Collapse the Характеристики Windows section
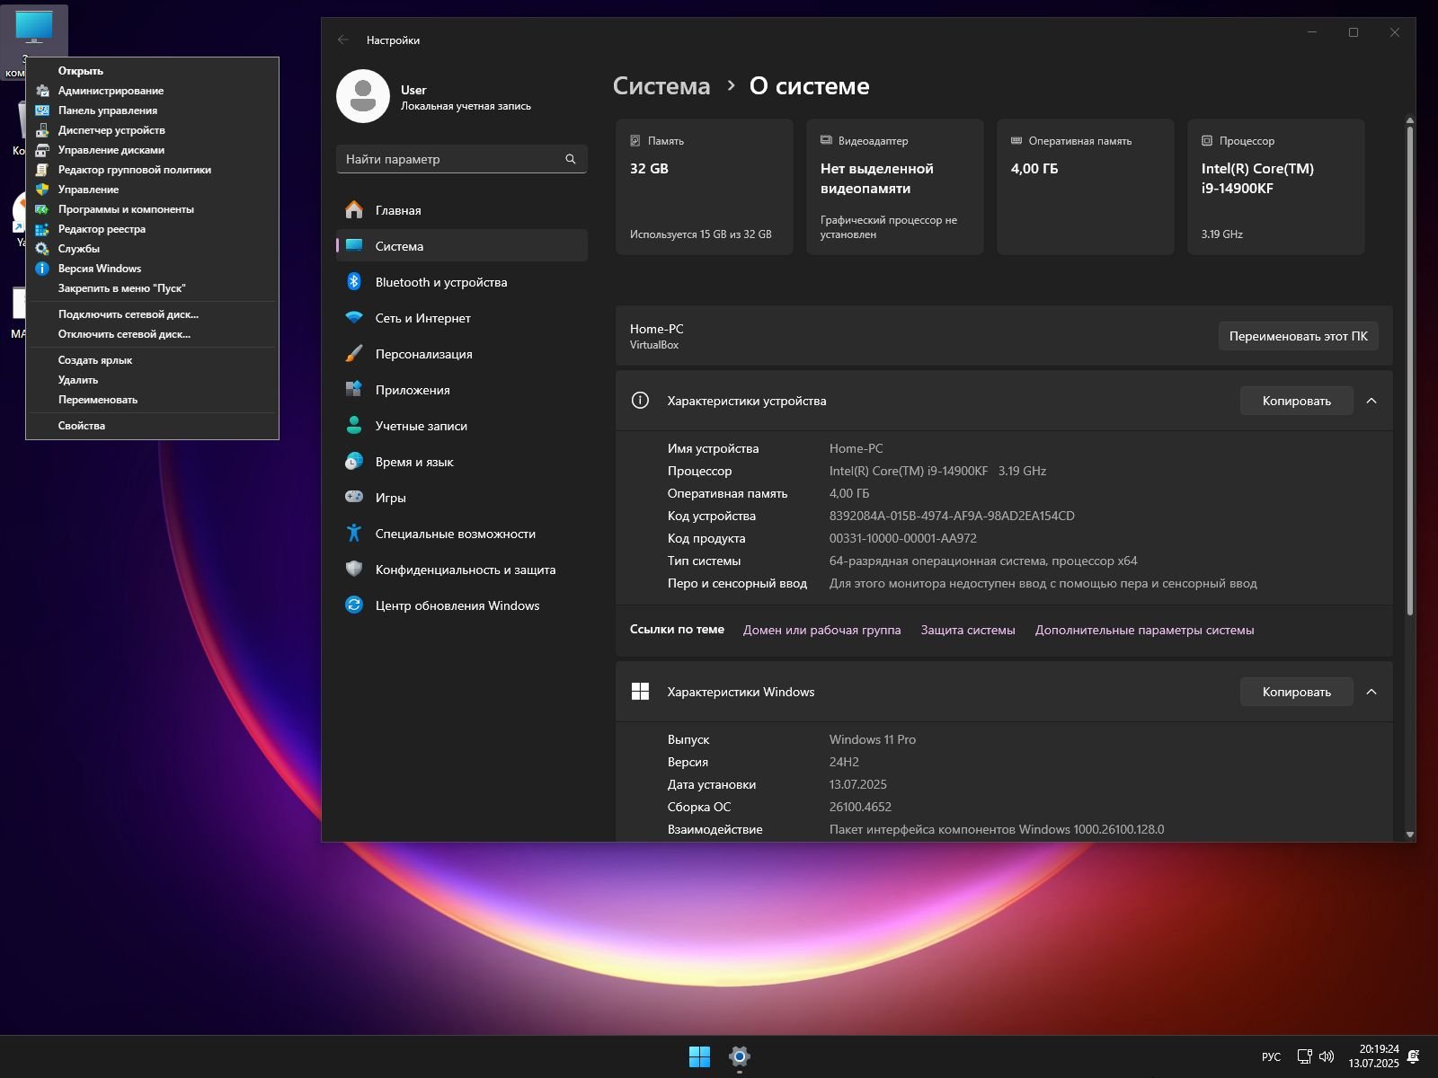 1371,692
